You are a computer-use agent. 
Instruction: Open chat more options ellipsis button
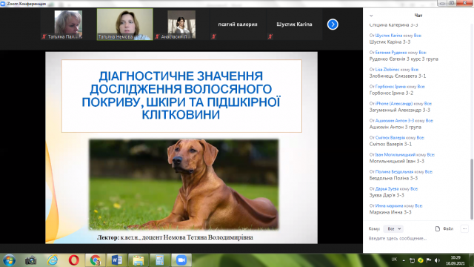tap(464, 229)
